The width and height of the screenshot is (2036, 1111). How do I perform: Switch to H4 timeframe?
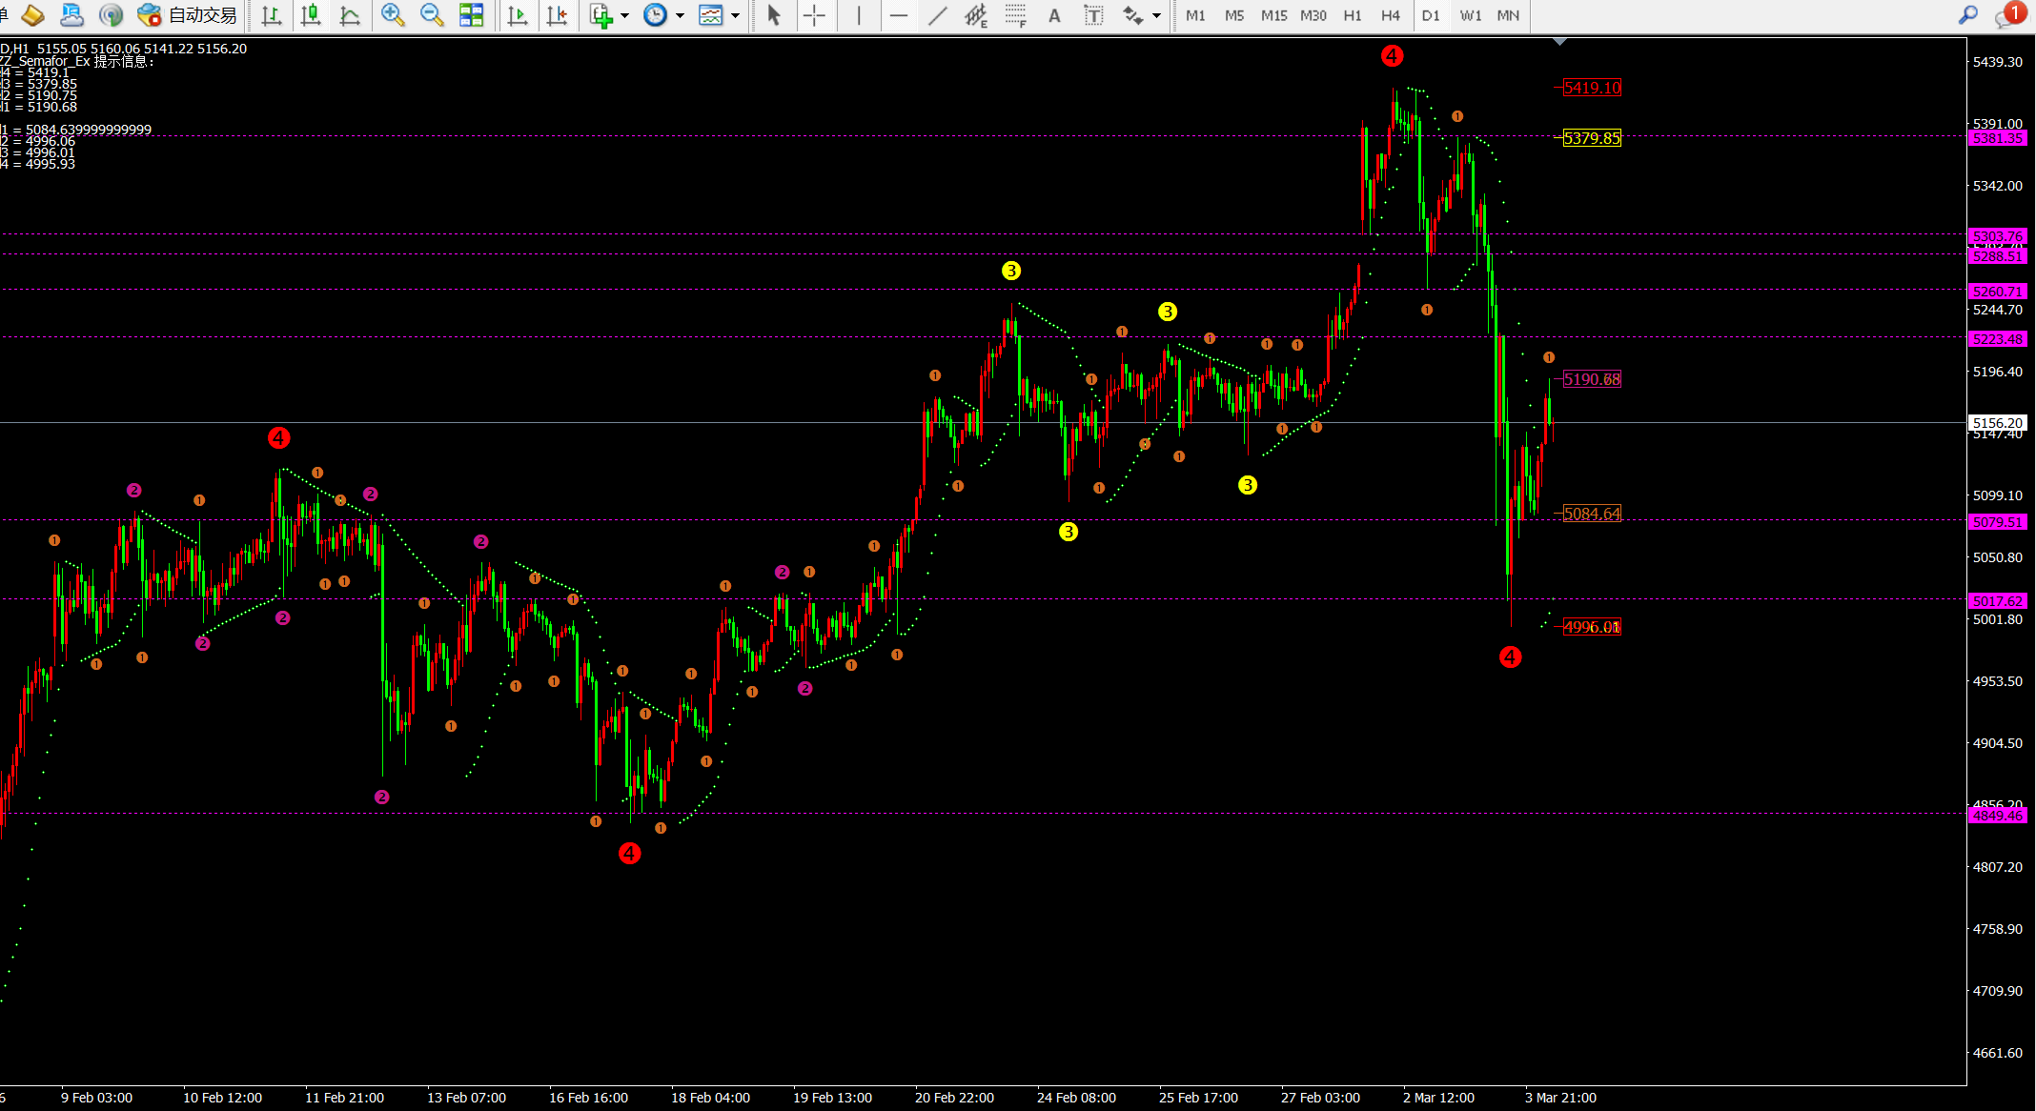click(x=1391, y=15)
